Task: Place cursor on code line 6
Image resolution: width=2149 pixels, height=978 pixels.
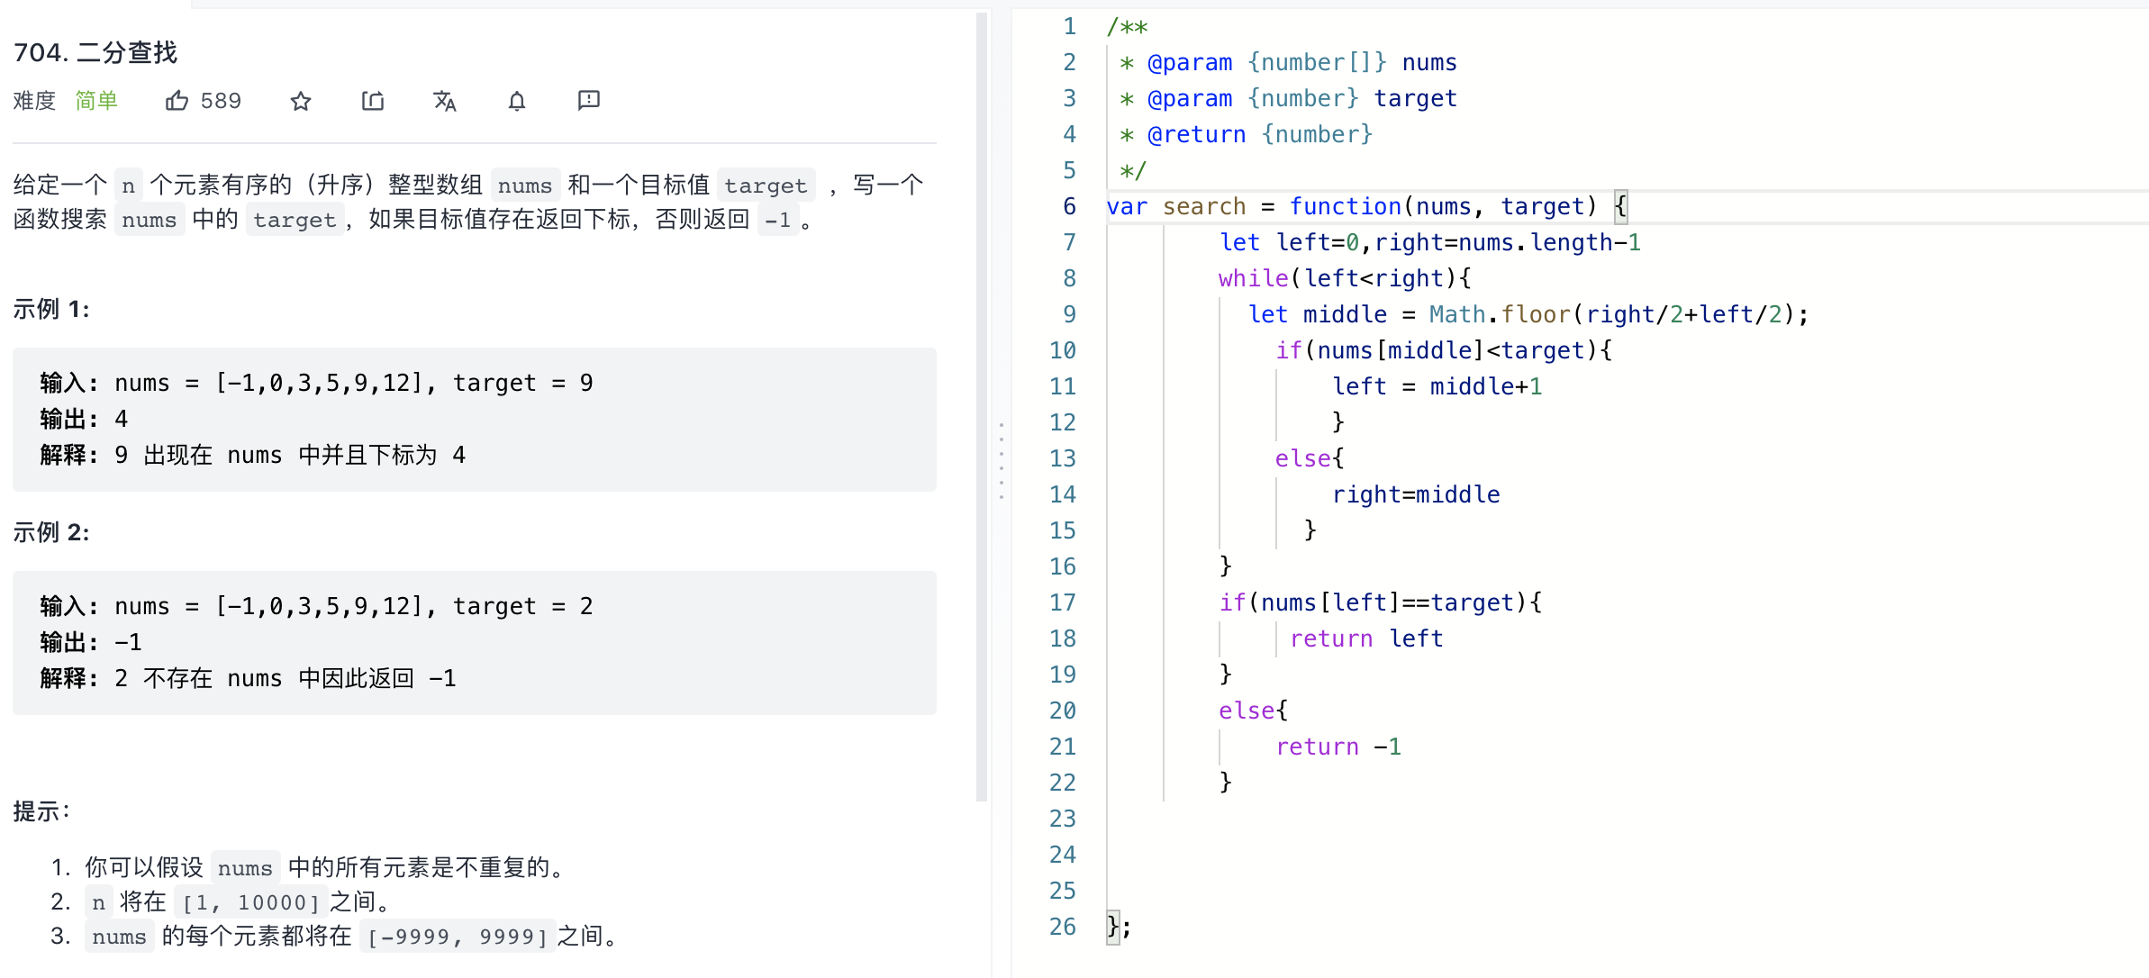Action: click(x=1351, y=206)
